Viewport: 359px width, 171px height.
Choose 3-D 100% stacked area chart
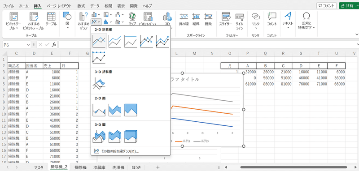coord(131,137)
